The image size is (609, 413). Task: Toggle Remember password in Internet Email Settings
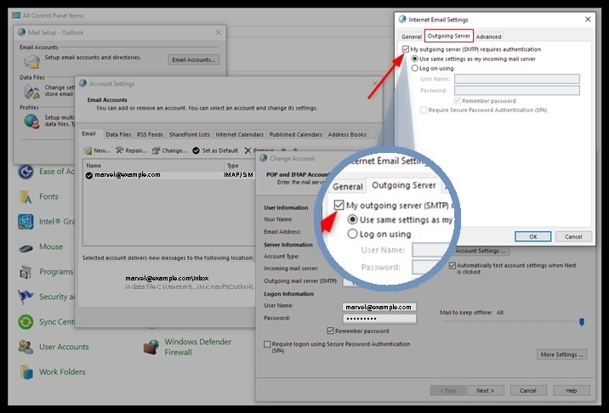(458, 101)
